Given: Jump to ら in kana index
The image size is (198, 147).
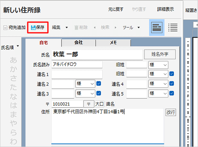Looking at the screenshot, I should click(x=13, y=132).
